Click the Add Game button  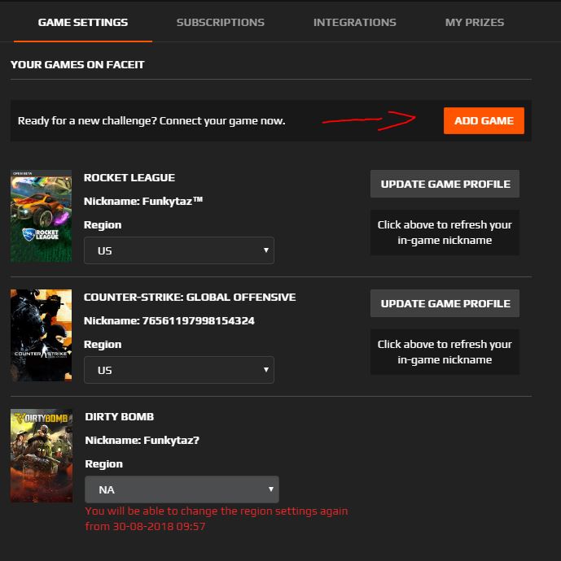click(x=484, y=120)
